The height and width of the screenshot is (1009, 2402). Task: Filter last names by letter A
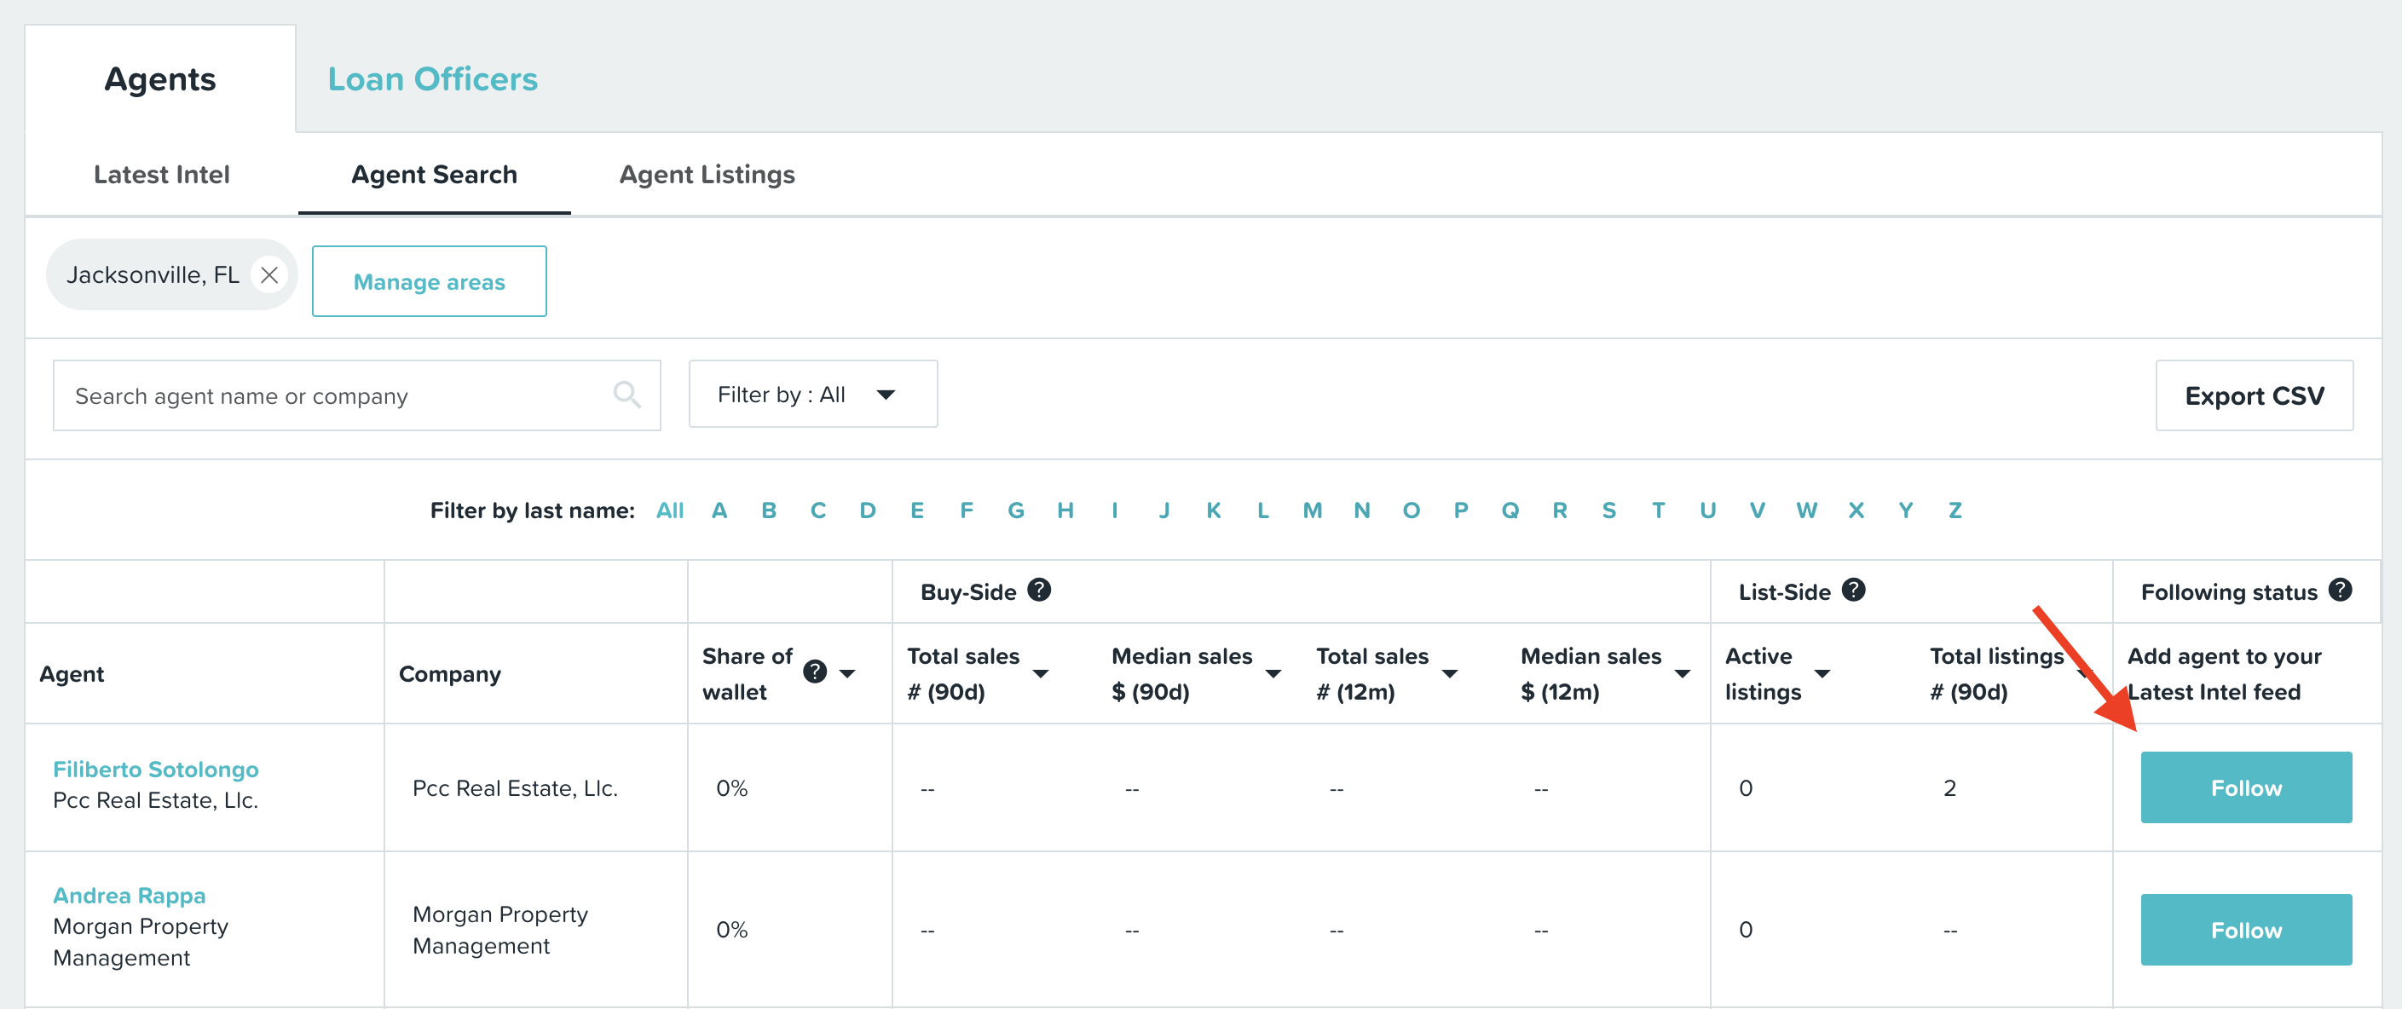(719, 510)
